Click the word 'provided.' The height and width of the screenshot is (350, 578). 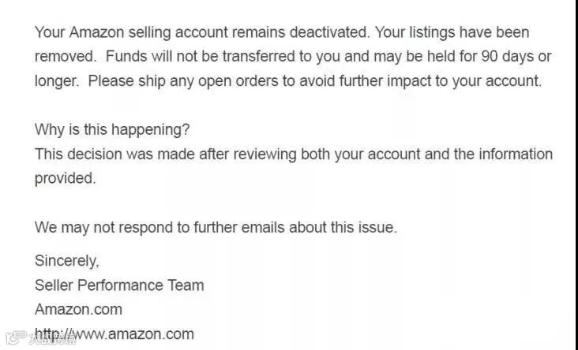tap(66, 178)
